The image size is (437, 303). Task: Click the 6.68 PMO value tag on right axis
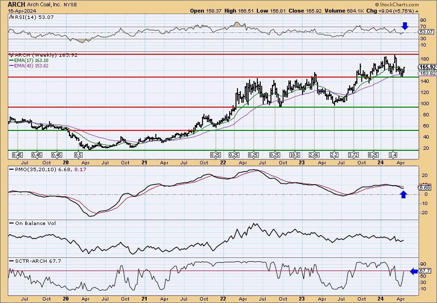click(425, 188)
